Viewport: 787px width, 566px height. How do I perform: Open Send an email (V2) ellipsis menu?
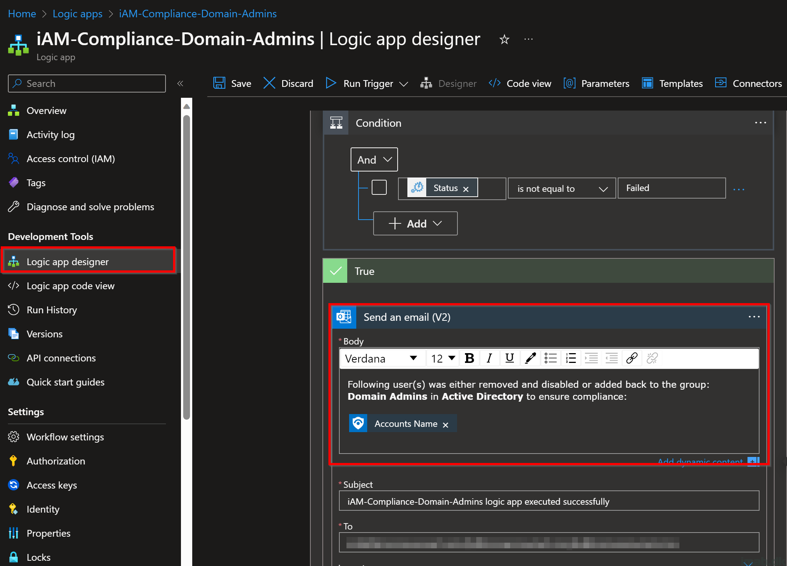[754, 317]
